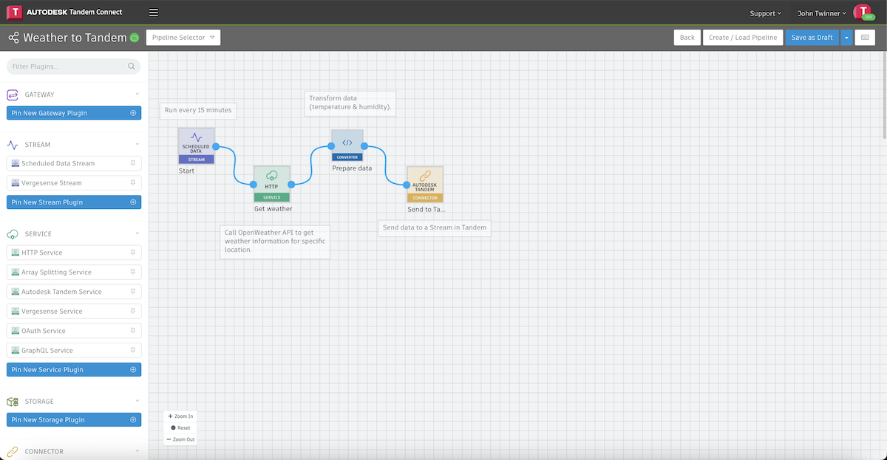
Task: Click Save as Draft button
Action: [x=812, y=38]
